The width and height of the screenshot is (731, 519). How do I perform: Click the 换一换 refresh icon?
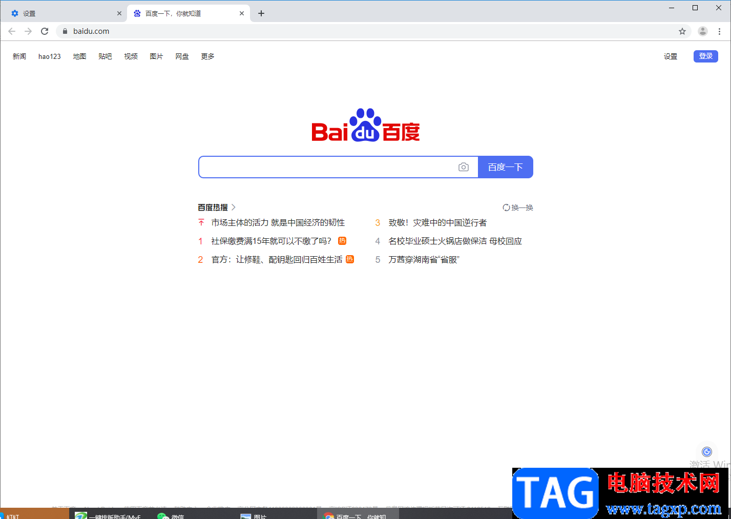[x=506, y=207]
